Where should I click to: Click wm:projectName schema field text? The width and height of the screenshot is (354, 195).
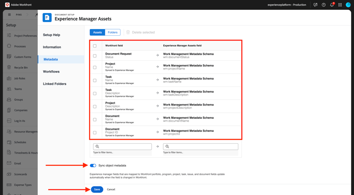pyautogui.click(x=174, y=69)
